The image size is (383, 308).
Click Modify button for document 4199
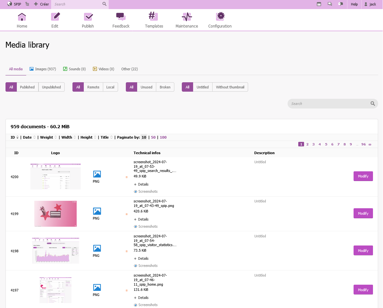click(x=363, y=213)
